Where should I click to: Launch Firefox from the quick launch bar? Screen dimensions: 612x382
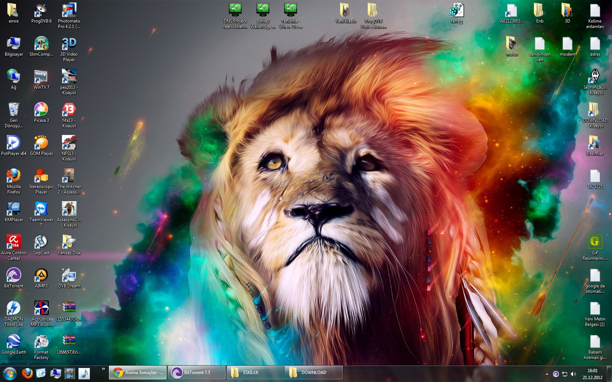click(27, 373)
